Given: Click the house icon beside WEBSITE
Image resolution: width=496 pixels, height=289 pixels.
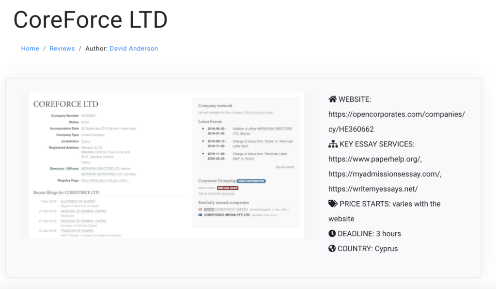Looking at the screenshot, I should [332, 99].
